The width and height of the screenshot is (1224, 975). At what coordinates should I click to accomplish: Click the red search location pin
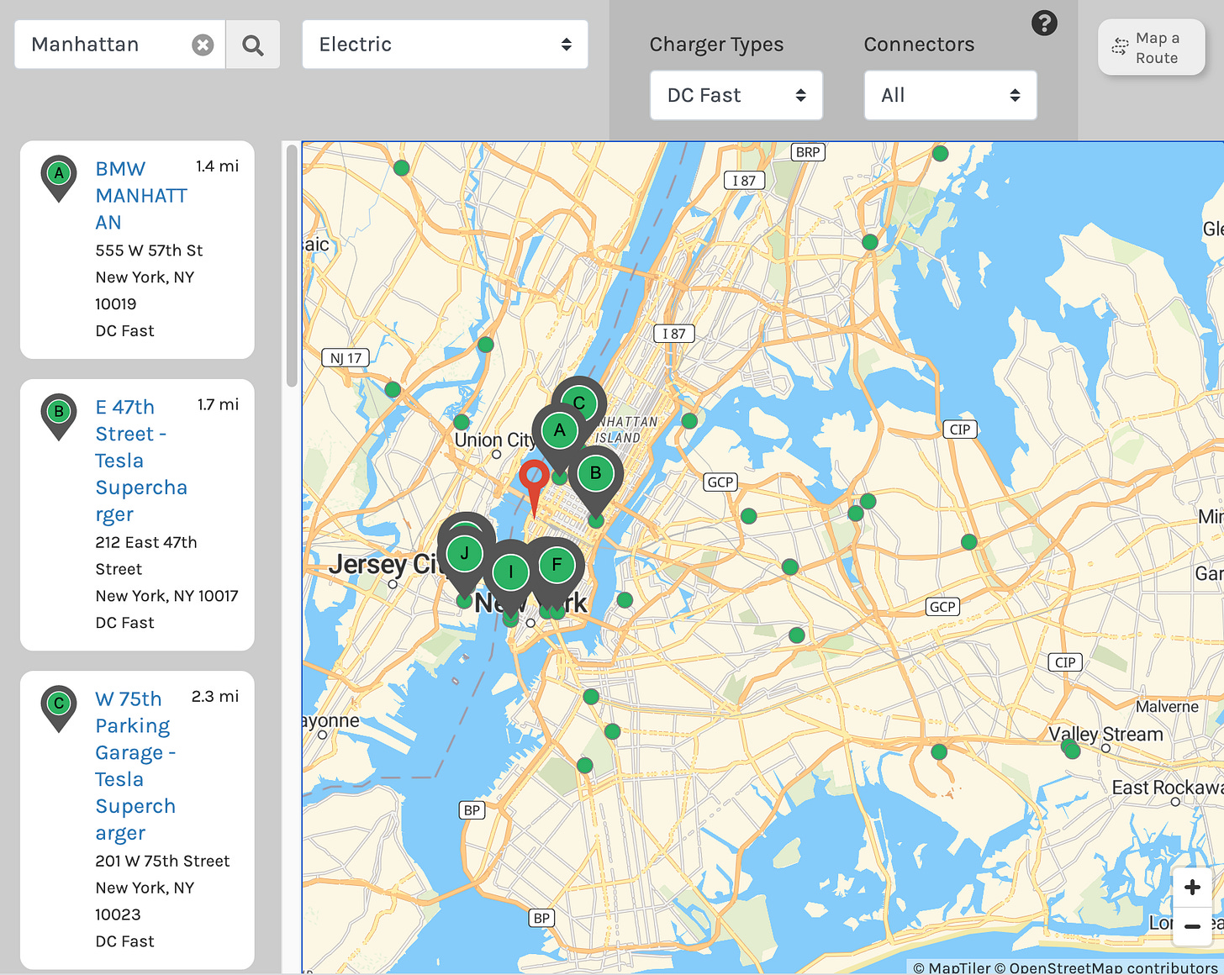coord(534,479)
